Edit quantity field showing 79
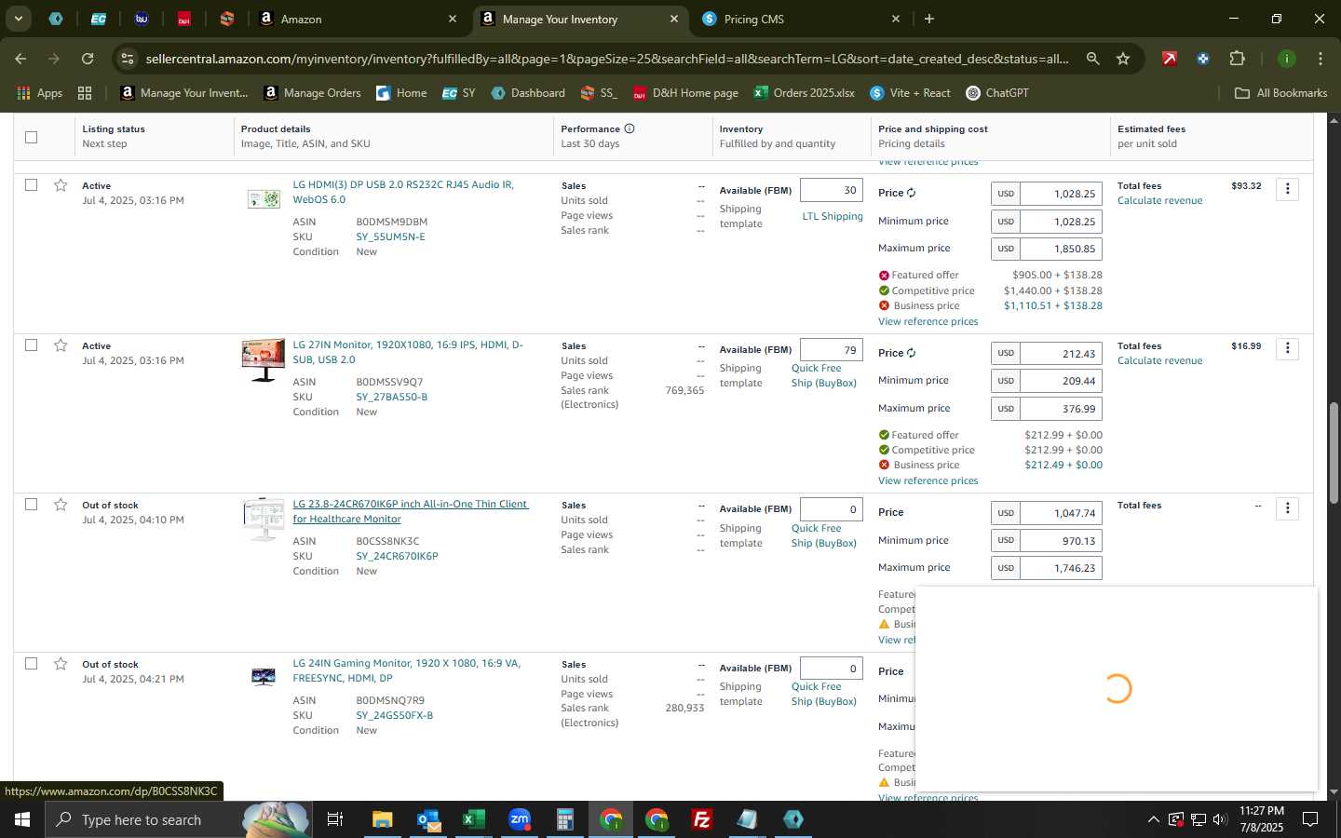This screenshot has width=1341, height=838. 831,350
